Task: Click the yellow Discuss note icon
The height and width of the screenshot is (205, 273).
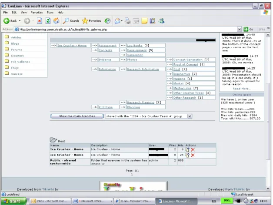Action: point(144,21)
